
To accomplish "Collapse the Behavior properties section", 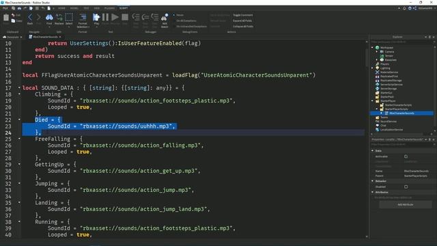I will coord(372,181).
